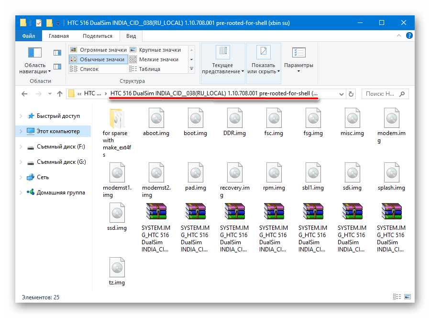Select the modem.img file
Image resolution: width=430 pixels, height=318 pixels.
(391, 125)
